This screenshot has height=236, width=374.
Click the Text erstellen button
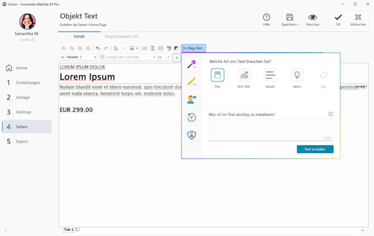click(315, 149)
